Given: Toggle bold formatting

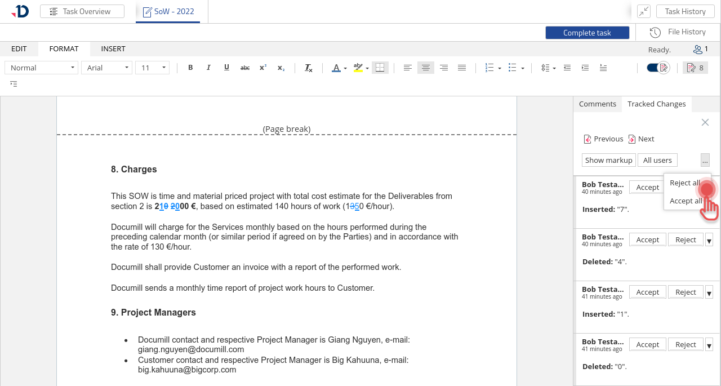Looking at the screenshot, I should [x=190, y=68].
